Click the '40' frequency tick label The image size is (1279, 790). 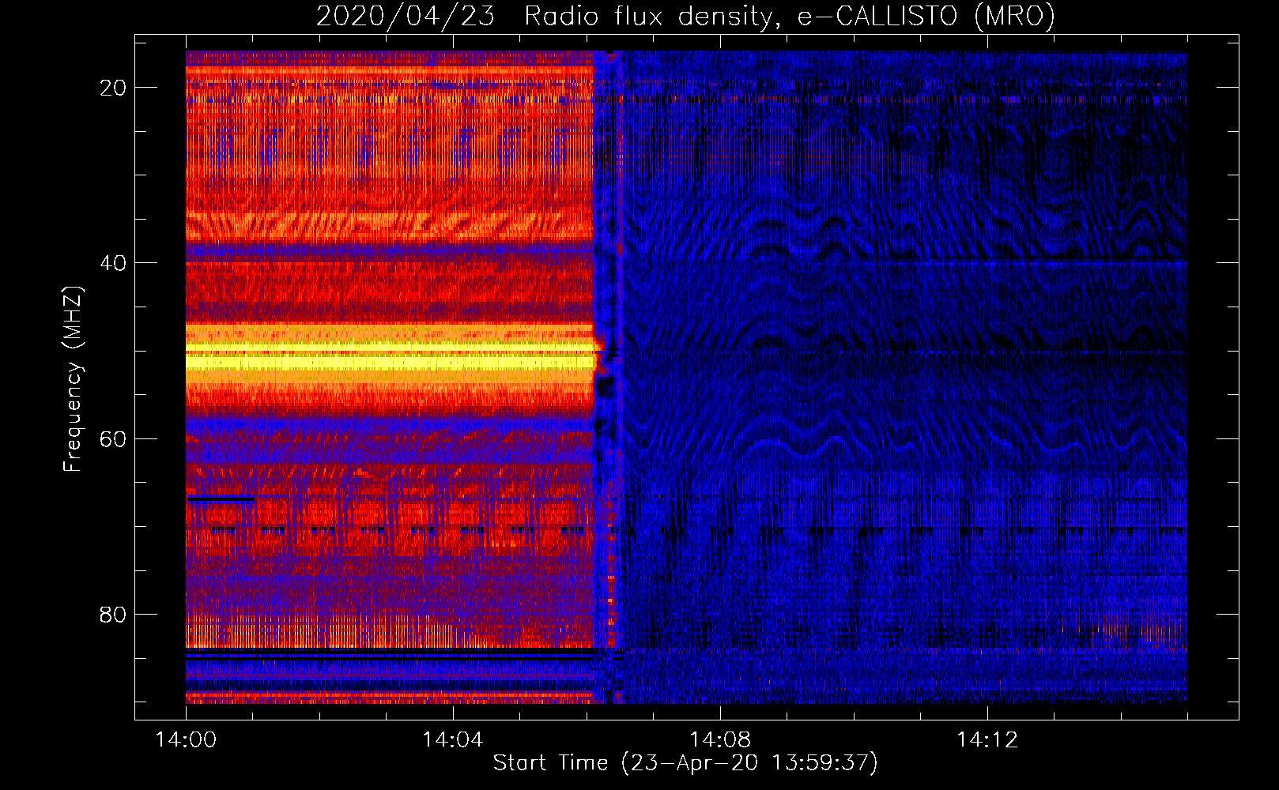pos(113,263)
